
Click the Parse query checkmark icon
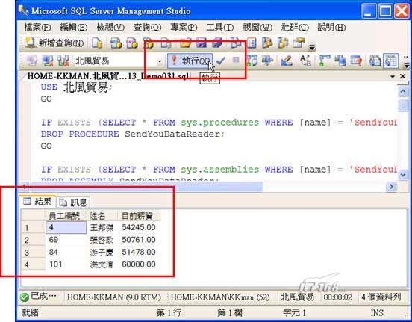[221, 61]
